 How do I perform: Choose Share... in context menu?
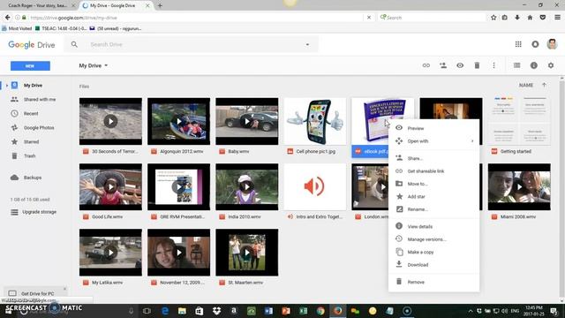pos(433,159)
